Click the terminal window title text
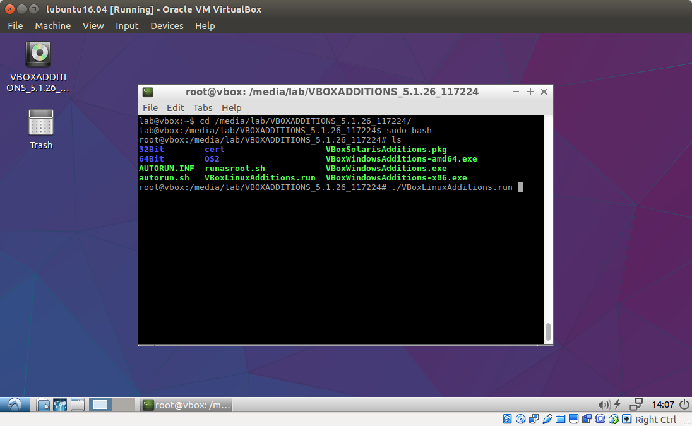The height and width of the screenshot is (426, 692). pyautogui.click(x=332, y=92)
